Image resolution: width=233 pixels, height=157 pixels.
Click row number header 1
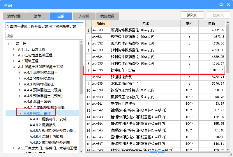pyautogui.click(x=89, y=30)
